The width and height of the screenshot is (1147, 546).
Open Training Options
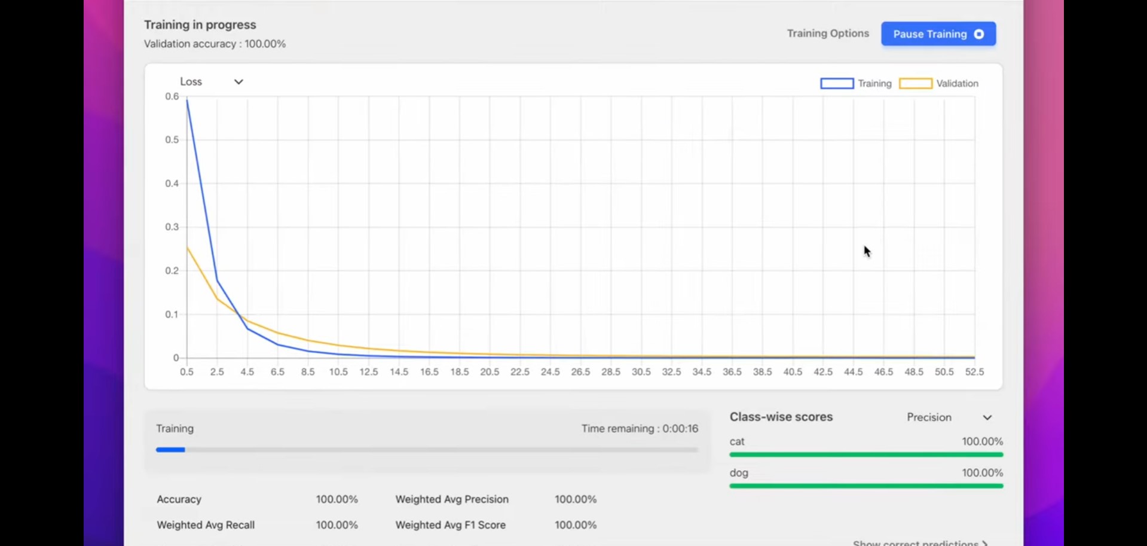(828, 33)
